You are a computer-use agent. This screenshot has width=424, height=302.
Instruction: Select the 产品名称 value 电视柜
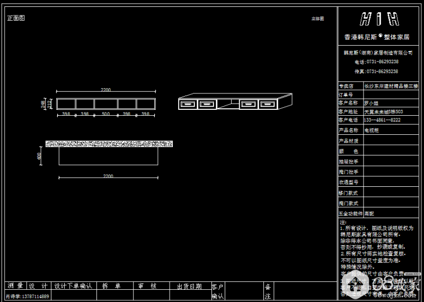(372, 130)
